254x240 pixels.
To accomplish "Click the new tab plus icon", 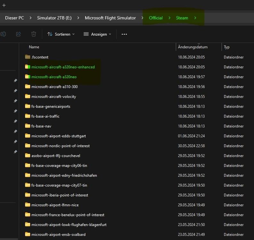I will coord(4,5).
